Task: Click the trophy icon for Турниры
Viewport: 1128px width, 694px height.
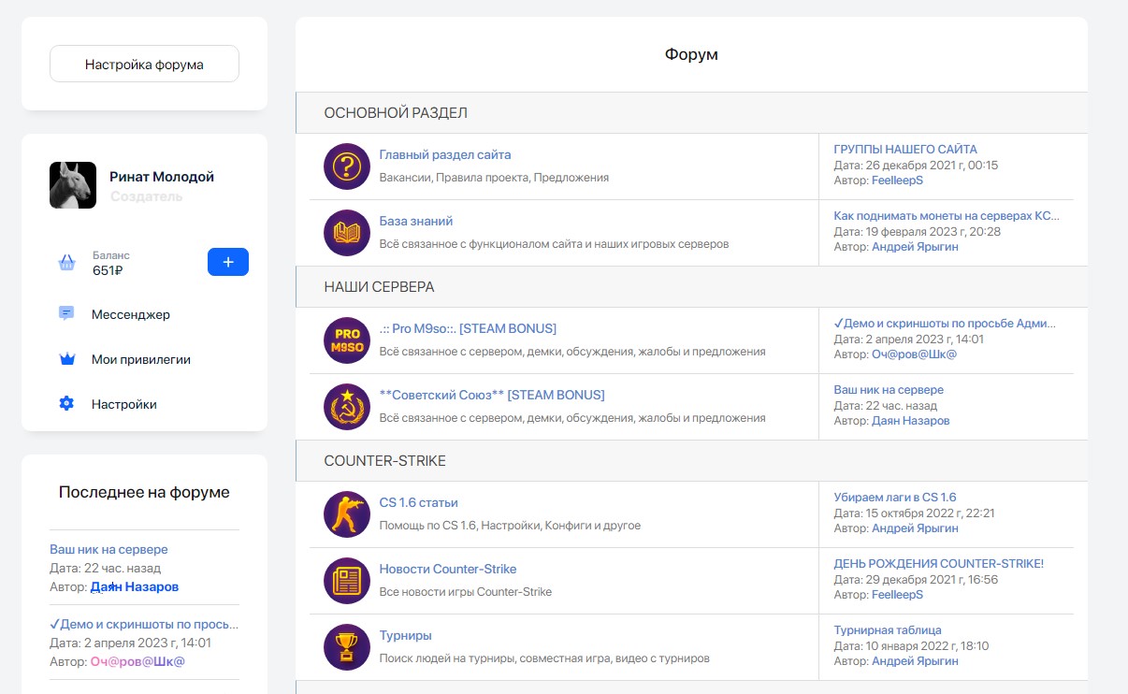Action: coord(347,647)
